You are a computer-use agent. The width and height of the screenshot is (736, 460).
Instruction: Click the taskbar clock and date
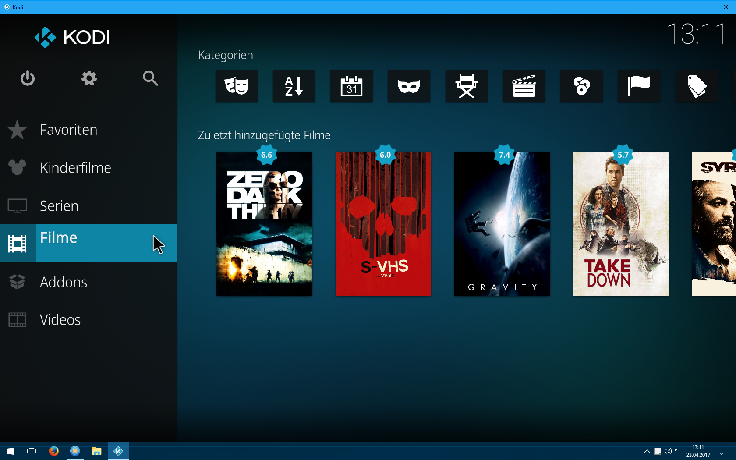[698, 451]
